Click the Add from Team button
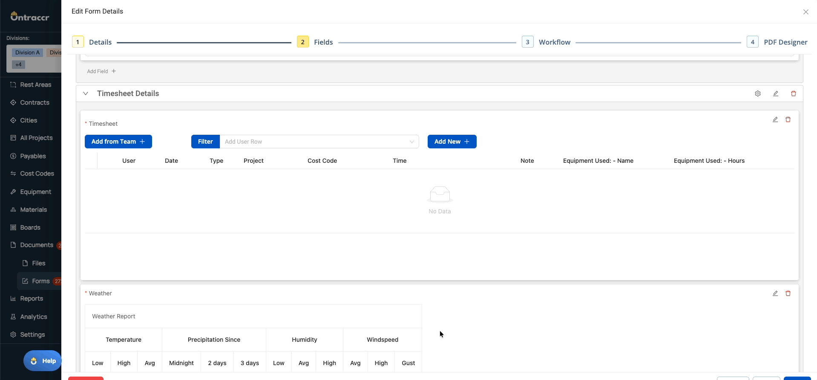Viewport: 817px width, 380px height. [118, 142]
